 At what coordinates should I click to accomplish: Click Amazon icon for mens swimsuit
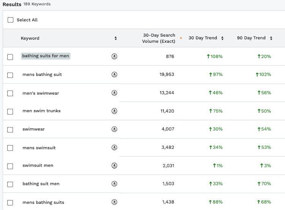pyautogui.click(x=114, y=147)
